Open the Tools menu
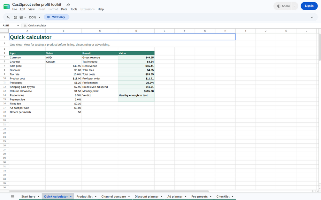 (74, 9)
